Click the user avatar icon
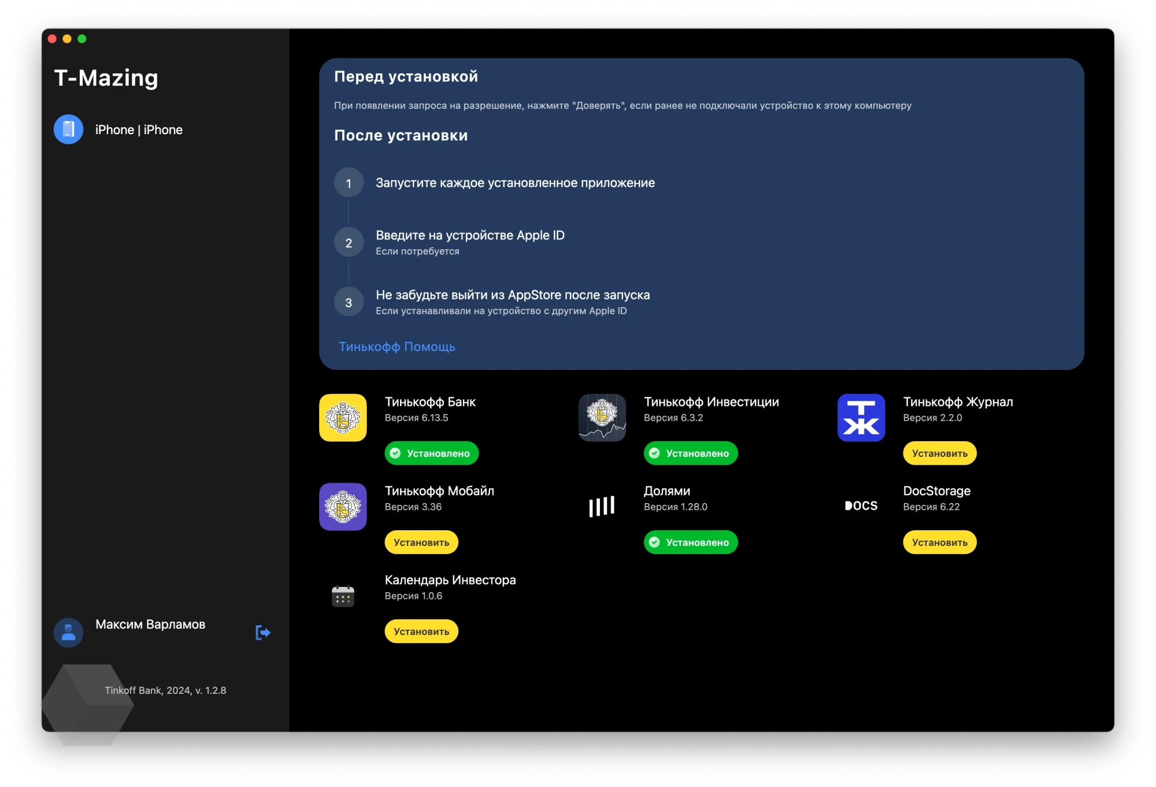This screenshot has height=787, width=1156. (68, 633)
